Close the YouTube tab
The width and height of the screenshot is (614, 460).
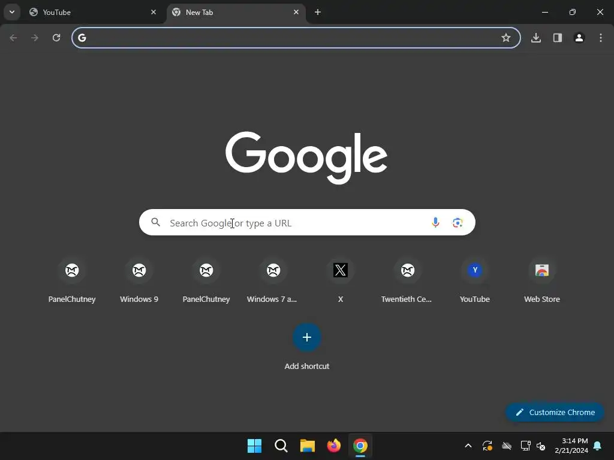click(153, 12)
